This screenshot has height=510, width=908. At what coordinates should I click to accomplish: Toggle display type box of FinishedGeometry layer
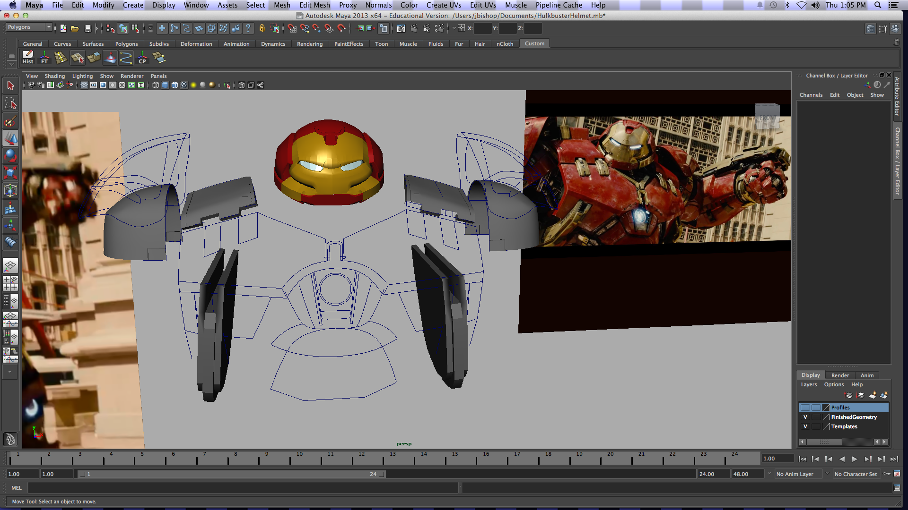[x=816, y=417]
